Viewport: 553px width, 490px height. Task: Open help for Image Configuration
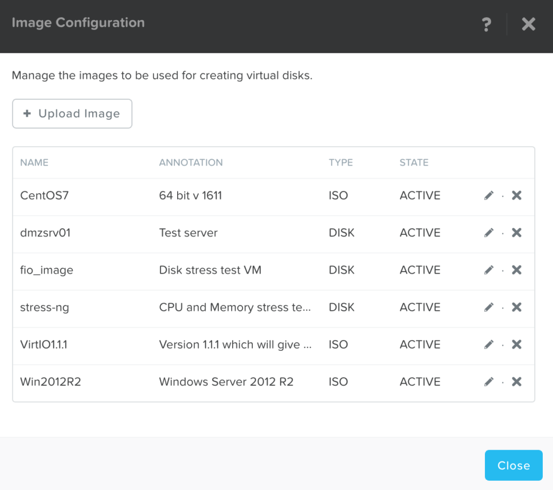click(486, 24)
